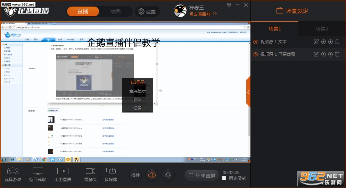Move 视频源 1 文本 up
The image size is (346, 188).
click(x=323, y=42)
